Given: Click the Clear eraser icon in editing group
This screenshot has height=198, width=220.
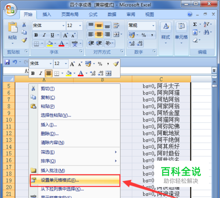Looking at the screenshot, I should click(x=195, y=40).
